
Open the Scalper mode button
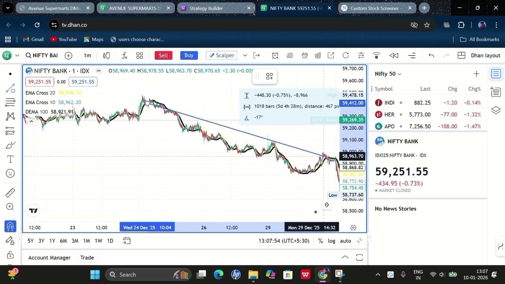click(221, 56)
